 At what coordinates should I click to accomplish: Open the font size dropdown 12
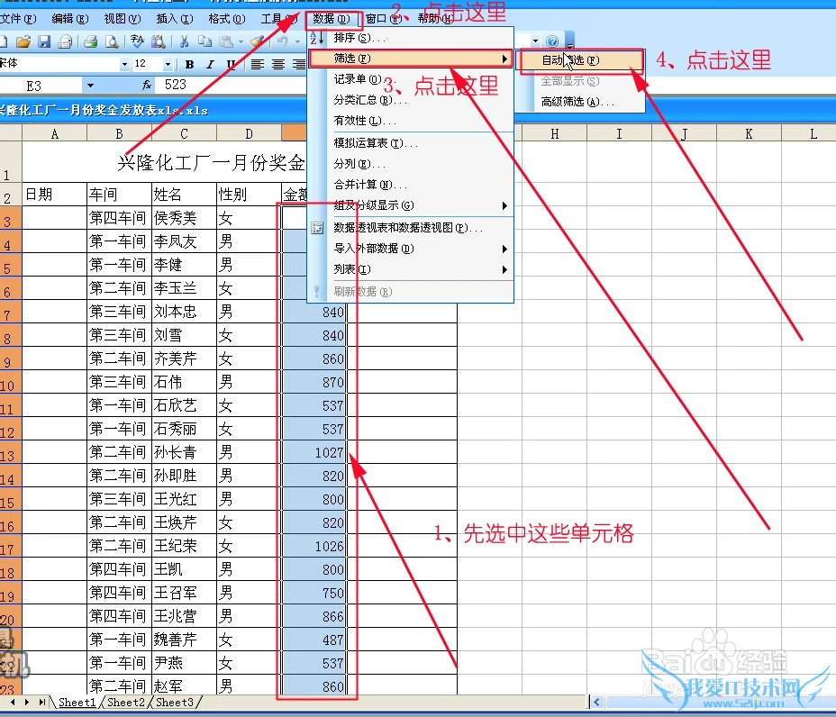point(168,65)
